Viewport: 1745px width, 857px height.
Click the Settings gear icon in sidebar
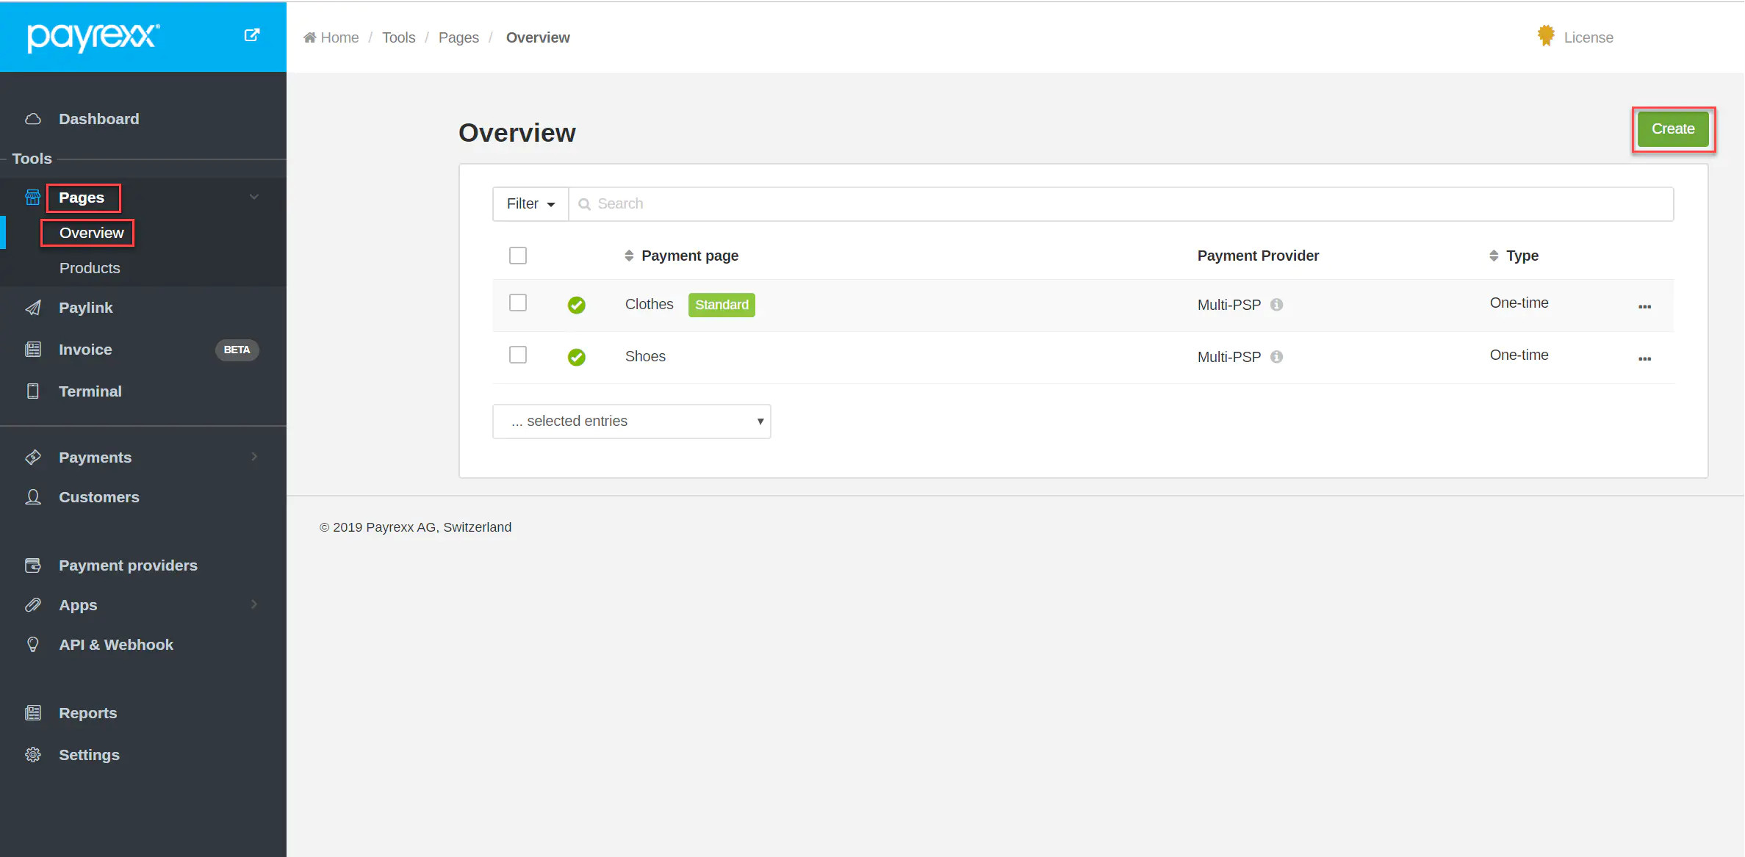coord(33,755)
